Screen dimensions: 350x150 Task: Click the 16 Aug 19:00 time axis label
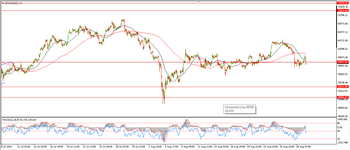click(x=236, y=147)
